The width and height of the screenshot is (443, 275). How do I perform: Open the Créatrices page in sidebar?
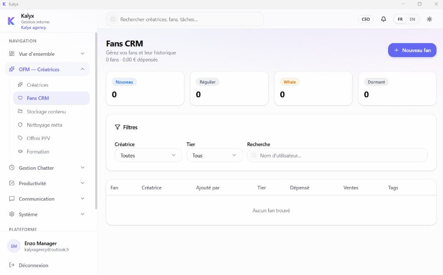click(x=51, y=85)
